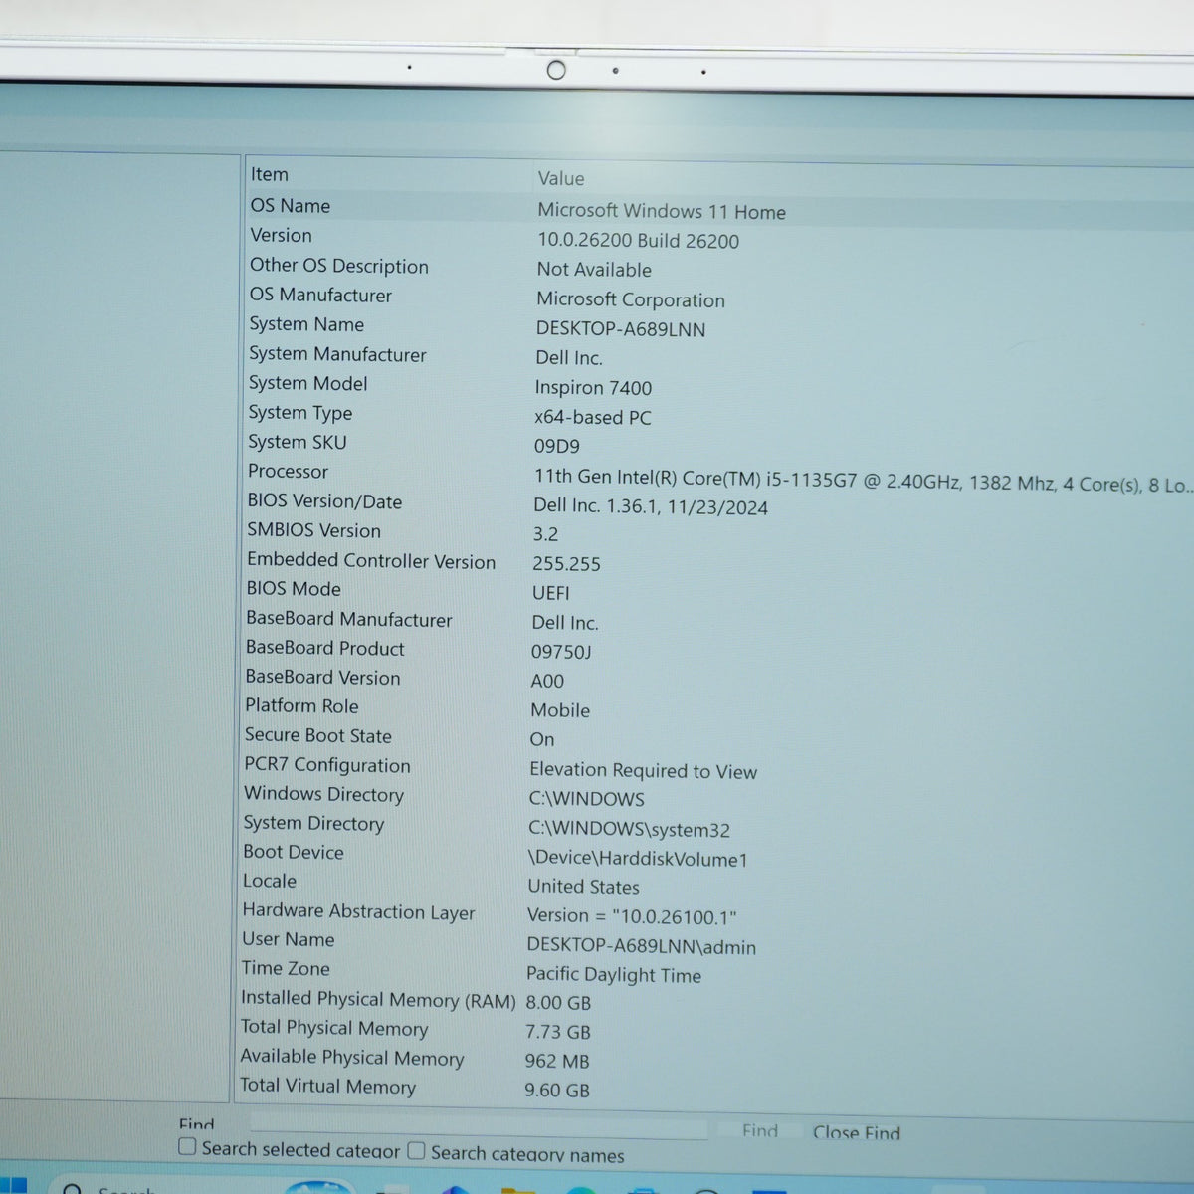Select the Secure Boot State row
1194x1194 pixels.
pyautogui.click(x=716, y=737)
